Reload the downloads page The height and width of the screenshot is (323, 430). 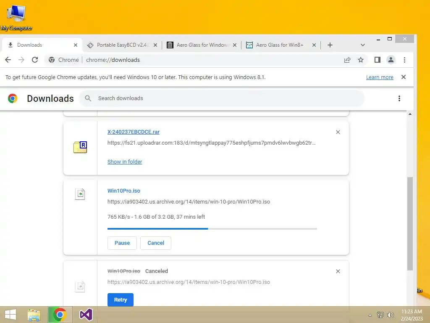(x=35, y=60)
